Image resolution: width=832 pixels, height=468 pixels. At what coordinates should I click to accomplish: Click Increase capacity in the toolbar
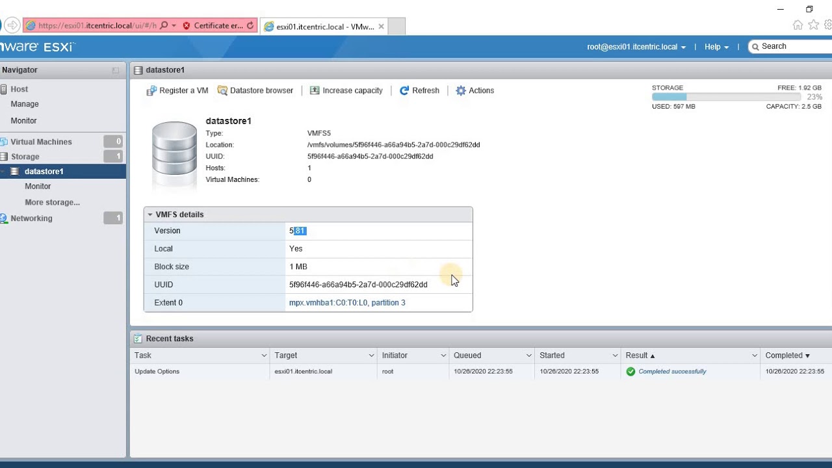[x=346, y=91]
